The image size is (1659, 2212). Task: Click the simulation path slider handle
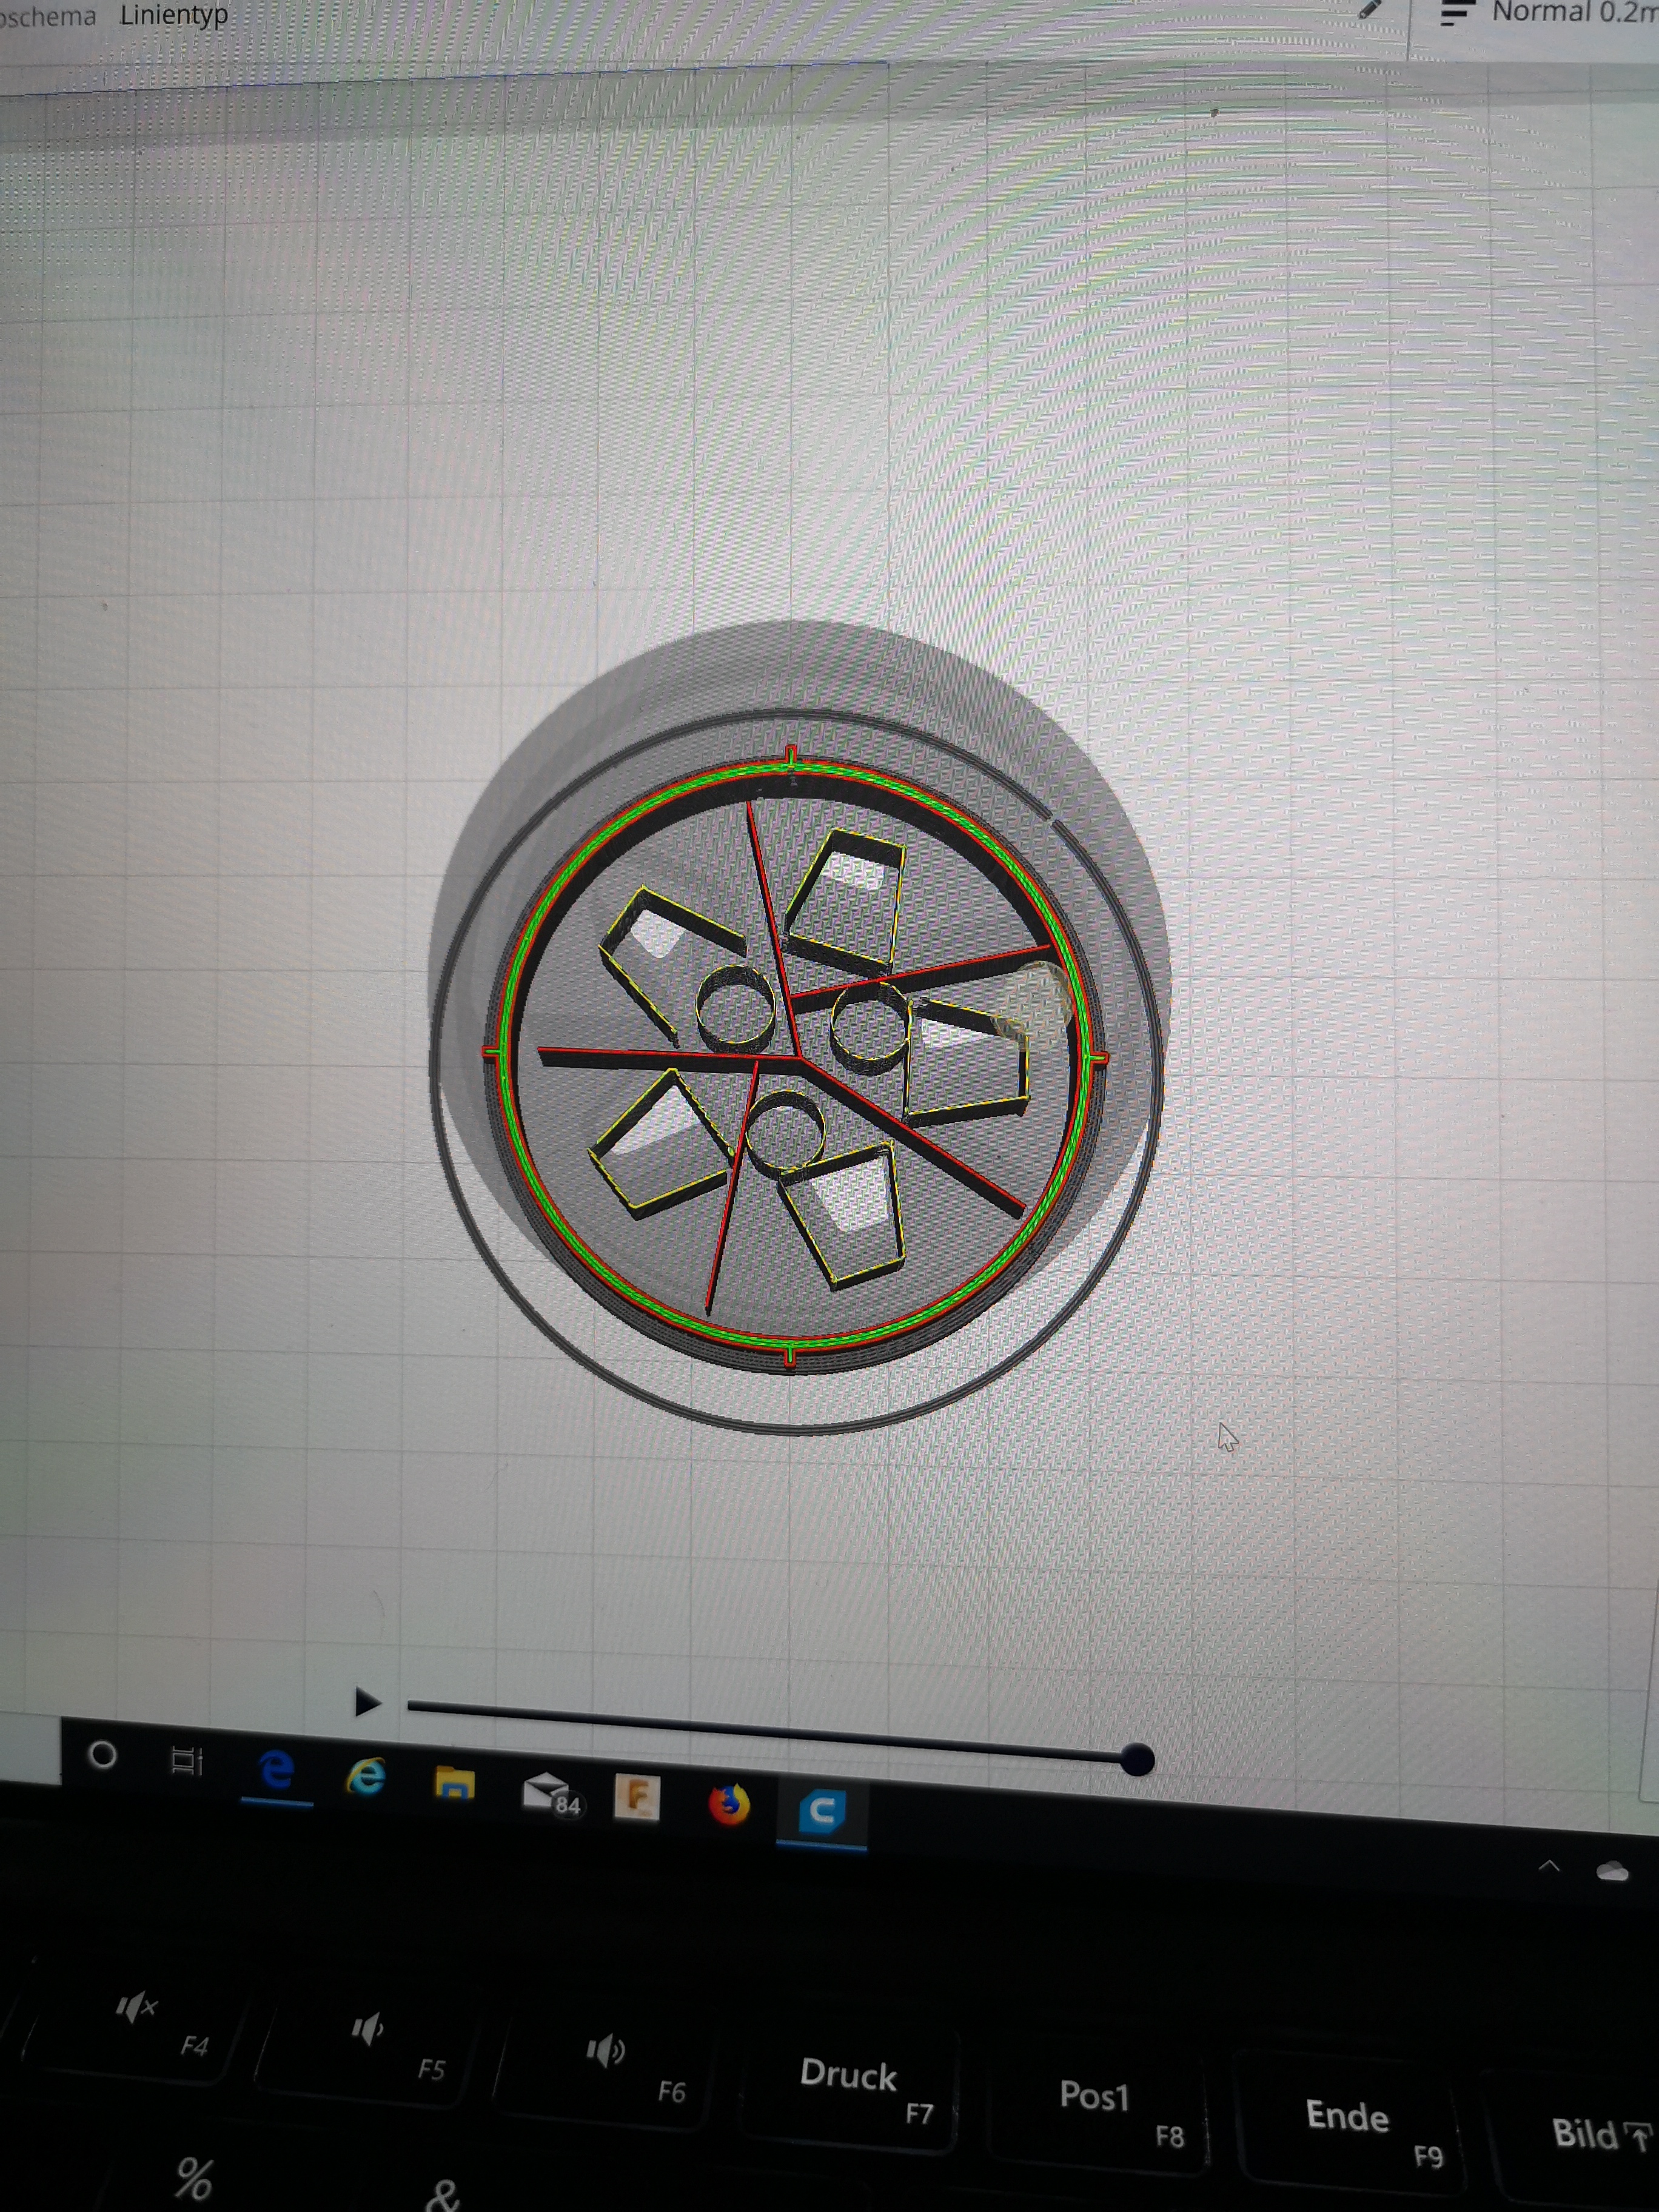pos(1137,1760)
